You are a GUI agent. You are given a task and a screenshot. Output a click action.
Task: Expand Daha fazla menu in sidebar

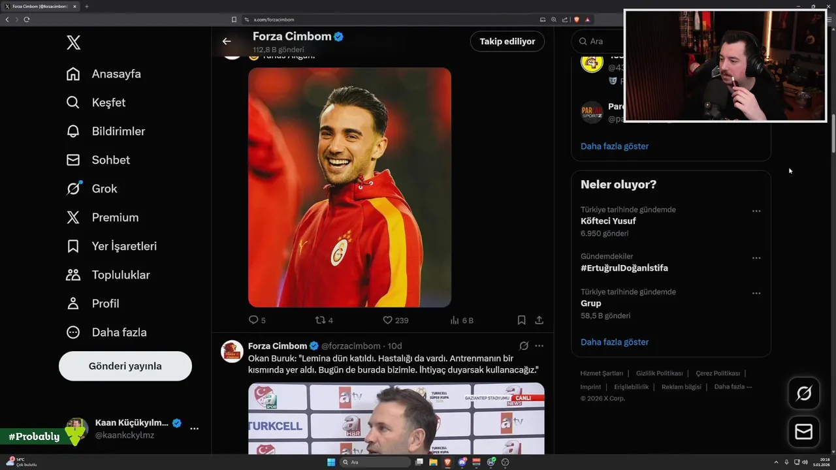click(x=106, y=332)
